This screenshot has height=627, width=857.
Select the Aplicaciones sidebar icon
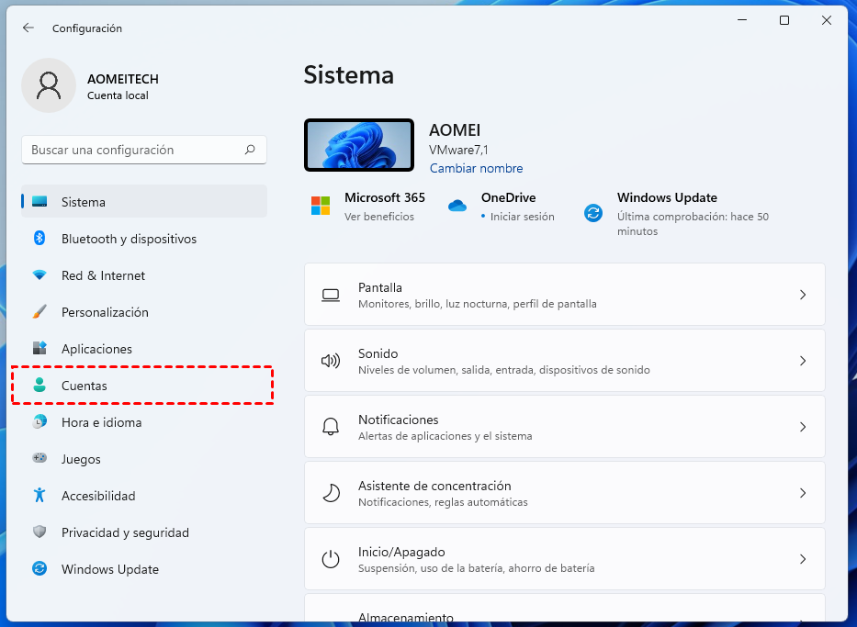click(39, 349)
